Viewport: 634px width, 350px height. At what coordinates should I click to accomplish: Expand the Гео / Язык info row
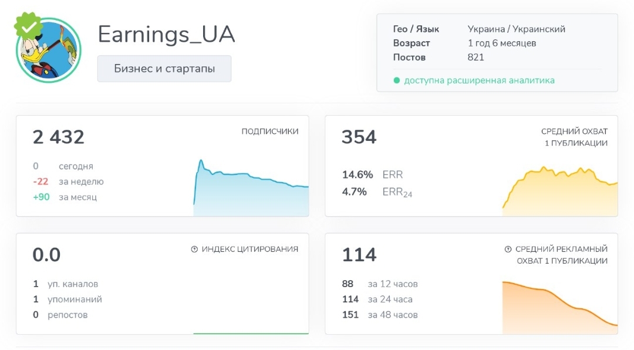click(478, 28)
